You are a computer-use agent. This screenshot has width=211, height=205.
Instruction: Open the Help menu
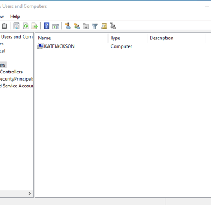(x=15, y=16)
